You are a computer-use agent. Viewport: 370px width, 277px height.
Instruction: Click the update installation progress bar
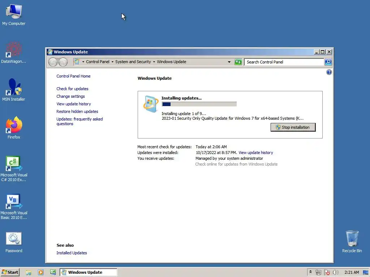point(199,104)
